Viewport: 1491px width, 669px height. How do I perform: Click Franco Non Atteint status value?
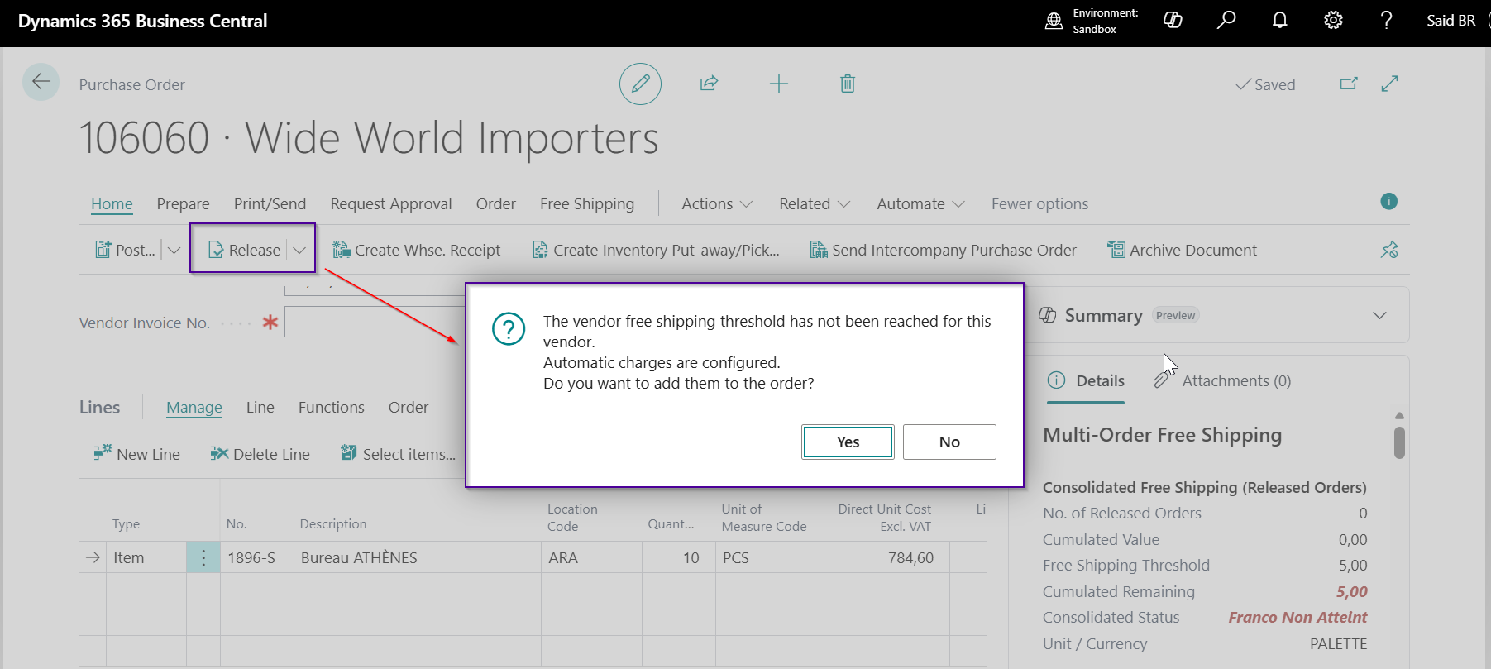point(1297,617)
